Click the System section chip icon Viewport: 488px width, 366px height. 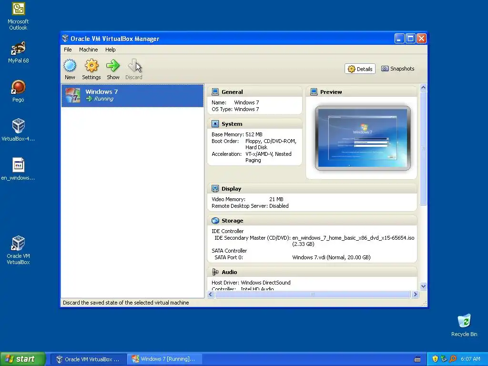point(215,124)
